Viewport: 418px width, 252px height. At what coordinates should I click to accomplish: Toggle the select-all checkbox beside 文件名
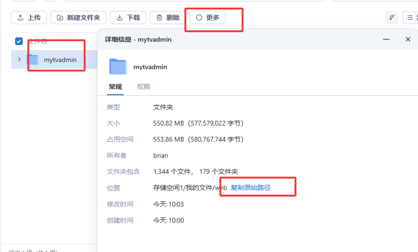coord(19,41)
